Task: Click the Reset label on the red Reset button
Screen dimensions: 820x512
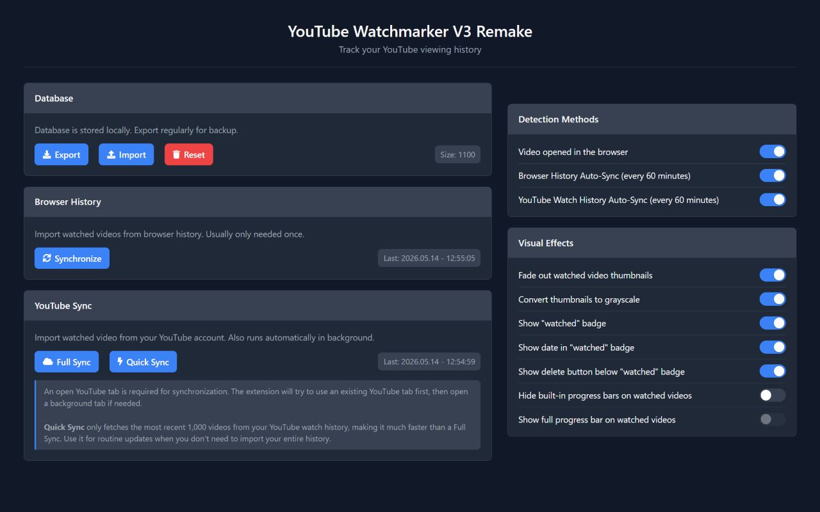Action: [x=194, y=155]
